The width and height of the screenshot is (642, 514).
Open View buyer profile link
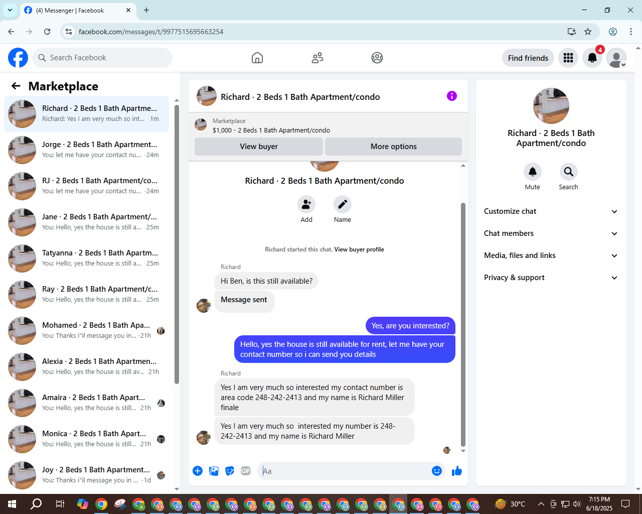pos(359,249)
